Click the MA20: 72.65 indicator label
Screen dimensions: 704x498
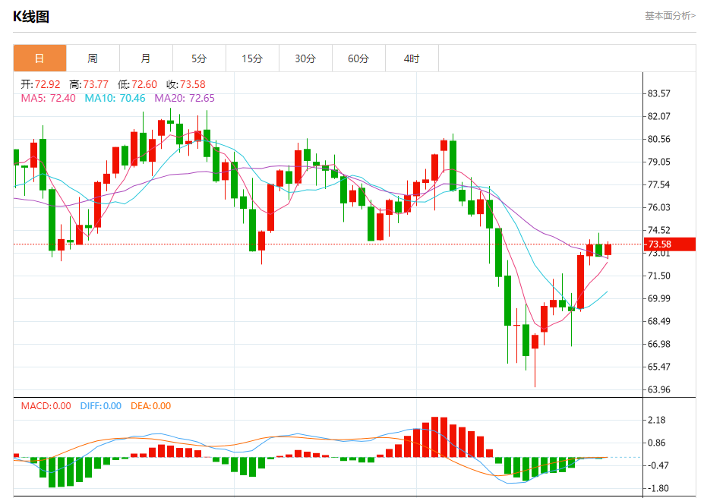coord(185,98)
